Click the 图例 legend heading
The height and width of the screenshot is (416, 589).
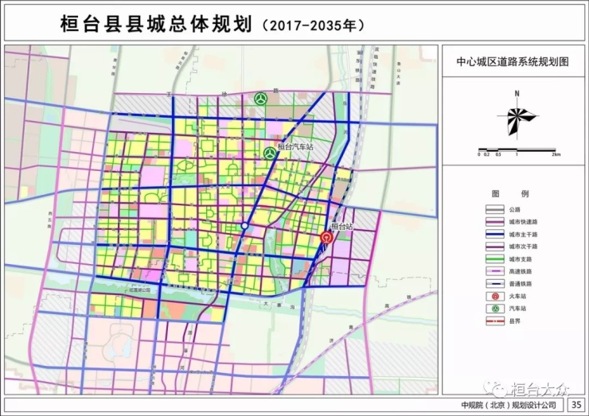point(510,194)
